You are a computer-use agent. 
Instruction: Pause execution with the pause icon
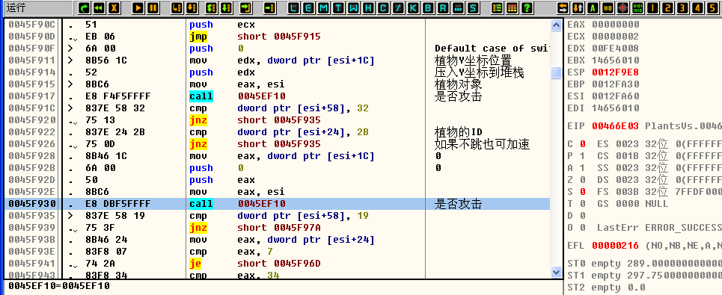pos(153,7)
